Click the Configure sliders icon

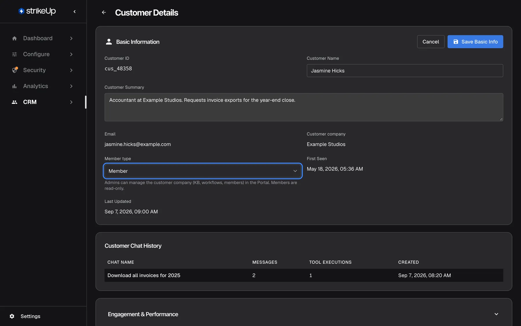14,54
